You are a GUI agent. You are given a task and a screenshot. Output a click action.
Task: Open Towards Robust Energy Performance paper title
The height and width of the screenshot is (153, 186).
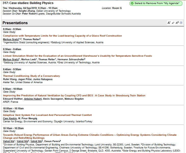click(x=90, y=136)
